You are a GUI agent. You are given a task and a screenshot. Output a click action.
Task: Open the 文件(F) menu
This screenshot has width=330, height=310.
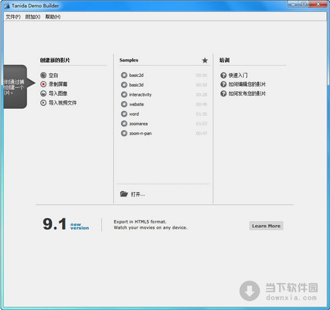coord(13,17)
